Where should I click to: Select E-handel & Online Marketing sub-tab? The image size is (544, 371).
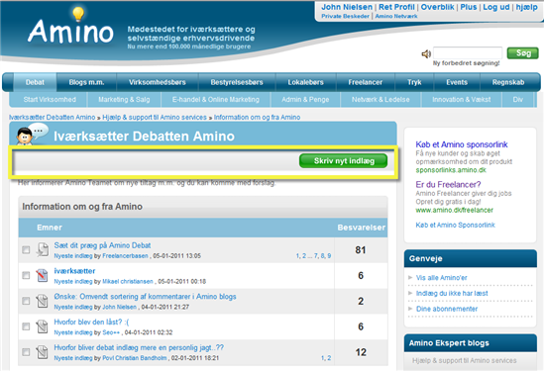[x=215, y=99]
